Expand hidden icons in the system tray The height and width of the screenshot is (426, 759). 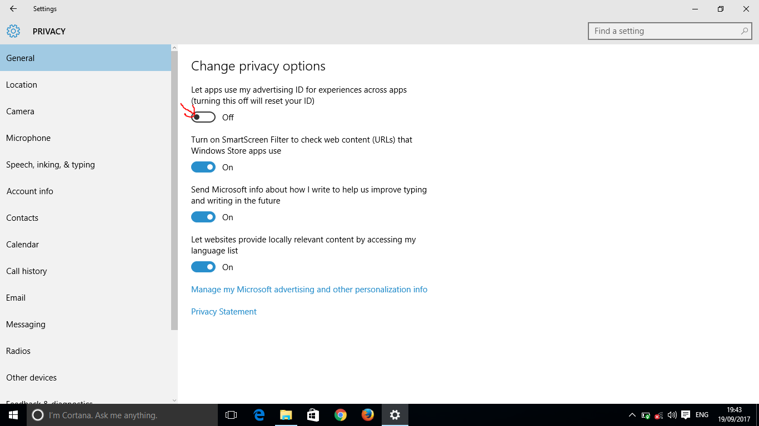coord(632,415)
